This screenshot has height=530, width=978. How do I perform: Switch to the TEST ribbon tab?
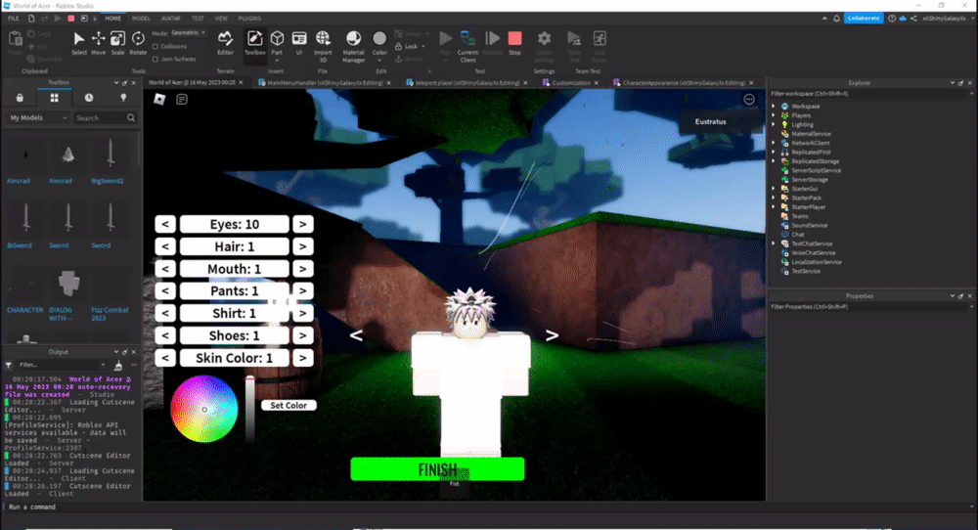coord(198,19)
